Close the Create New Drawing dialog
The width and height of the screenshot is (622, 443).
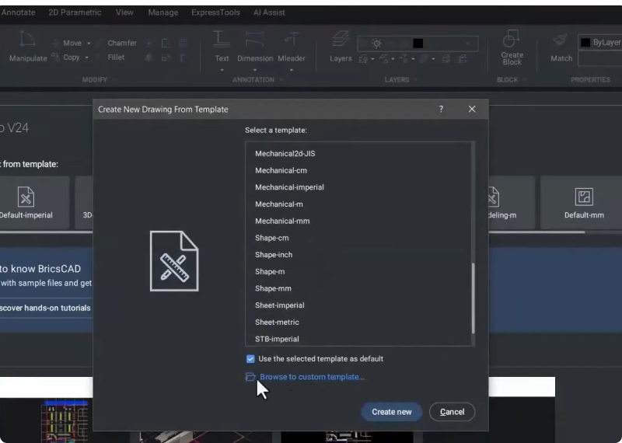(472, 109)
